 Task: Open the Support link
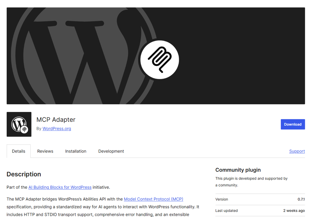(297, 151)
